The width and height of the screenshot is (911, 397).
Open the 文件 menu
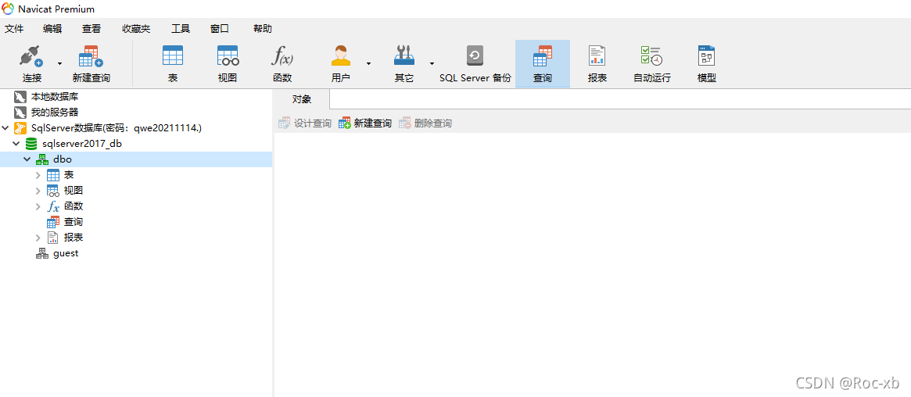[x=14, y=28]
